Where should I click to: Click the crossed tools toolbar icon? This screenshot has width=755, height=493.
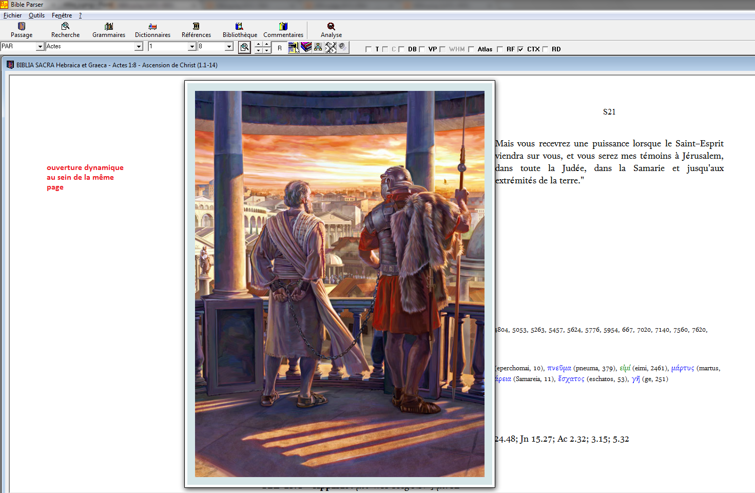[x=331, y=48]
